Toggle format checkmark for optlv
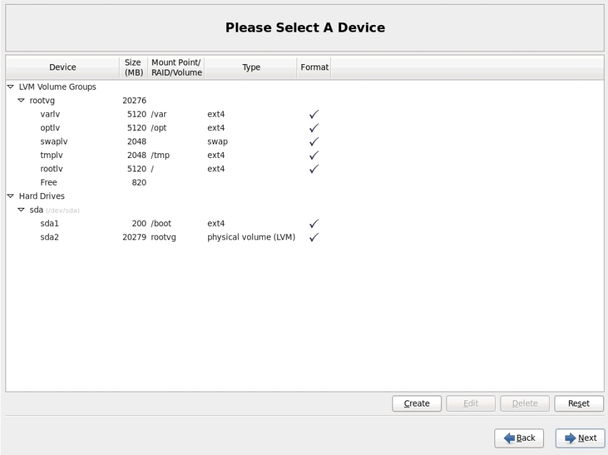The height and width of the screenshot is (455, 608). pyautogui.click(x=314, y=128)
